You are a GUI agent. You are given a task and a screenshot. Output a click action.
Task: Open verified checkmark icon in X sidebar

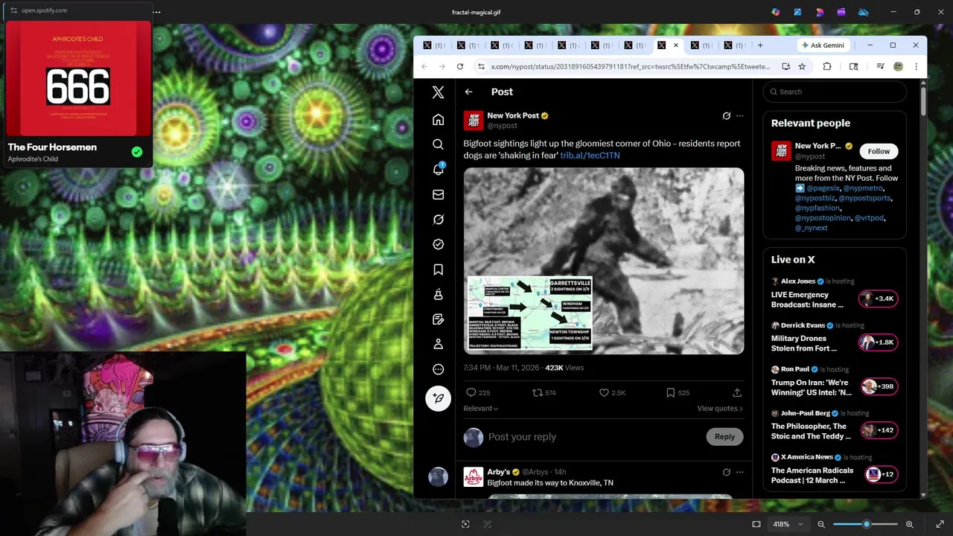click(438, 244)
